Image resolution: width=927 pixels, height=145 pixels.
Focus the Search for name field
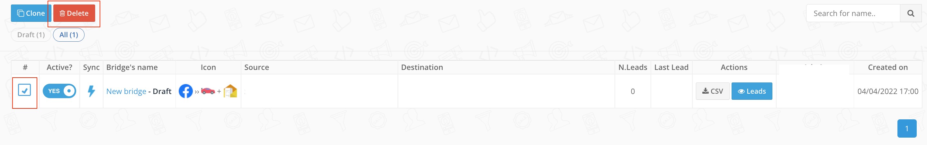click(853, 13)
